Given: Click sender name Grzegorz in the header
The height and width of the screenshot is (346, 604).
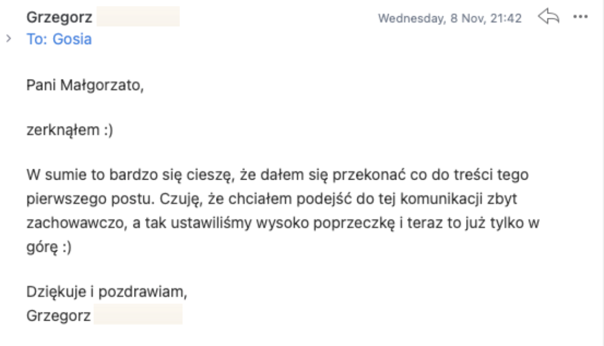Looking at the screenshot, I should click(59, 17).
